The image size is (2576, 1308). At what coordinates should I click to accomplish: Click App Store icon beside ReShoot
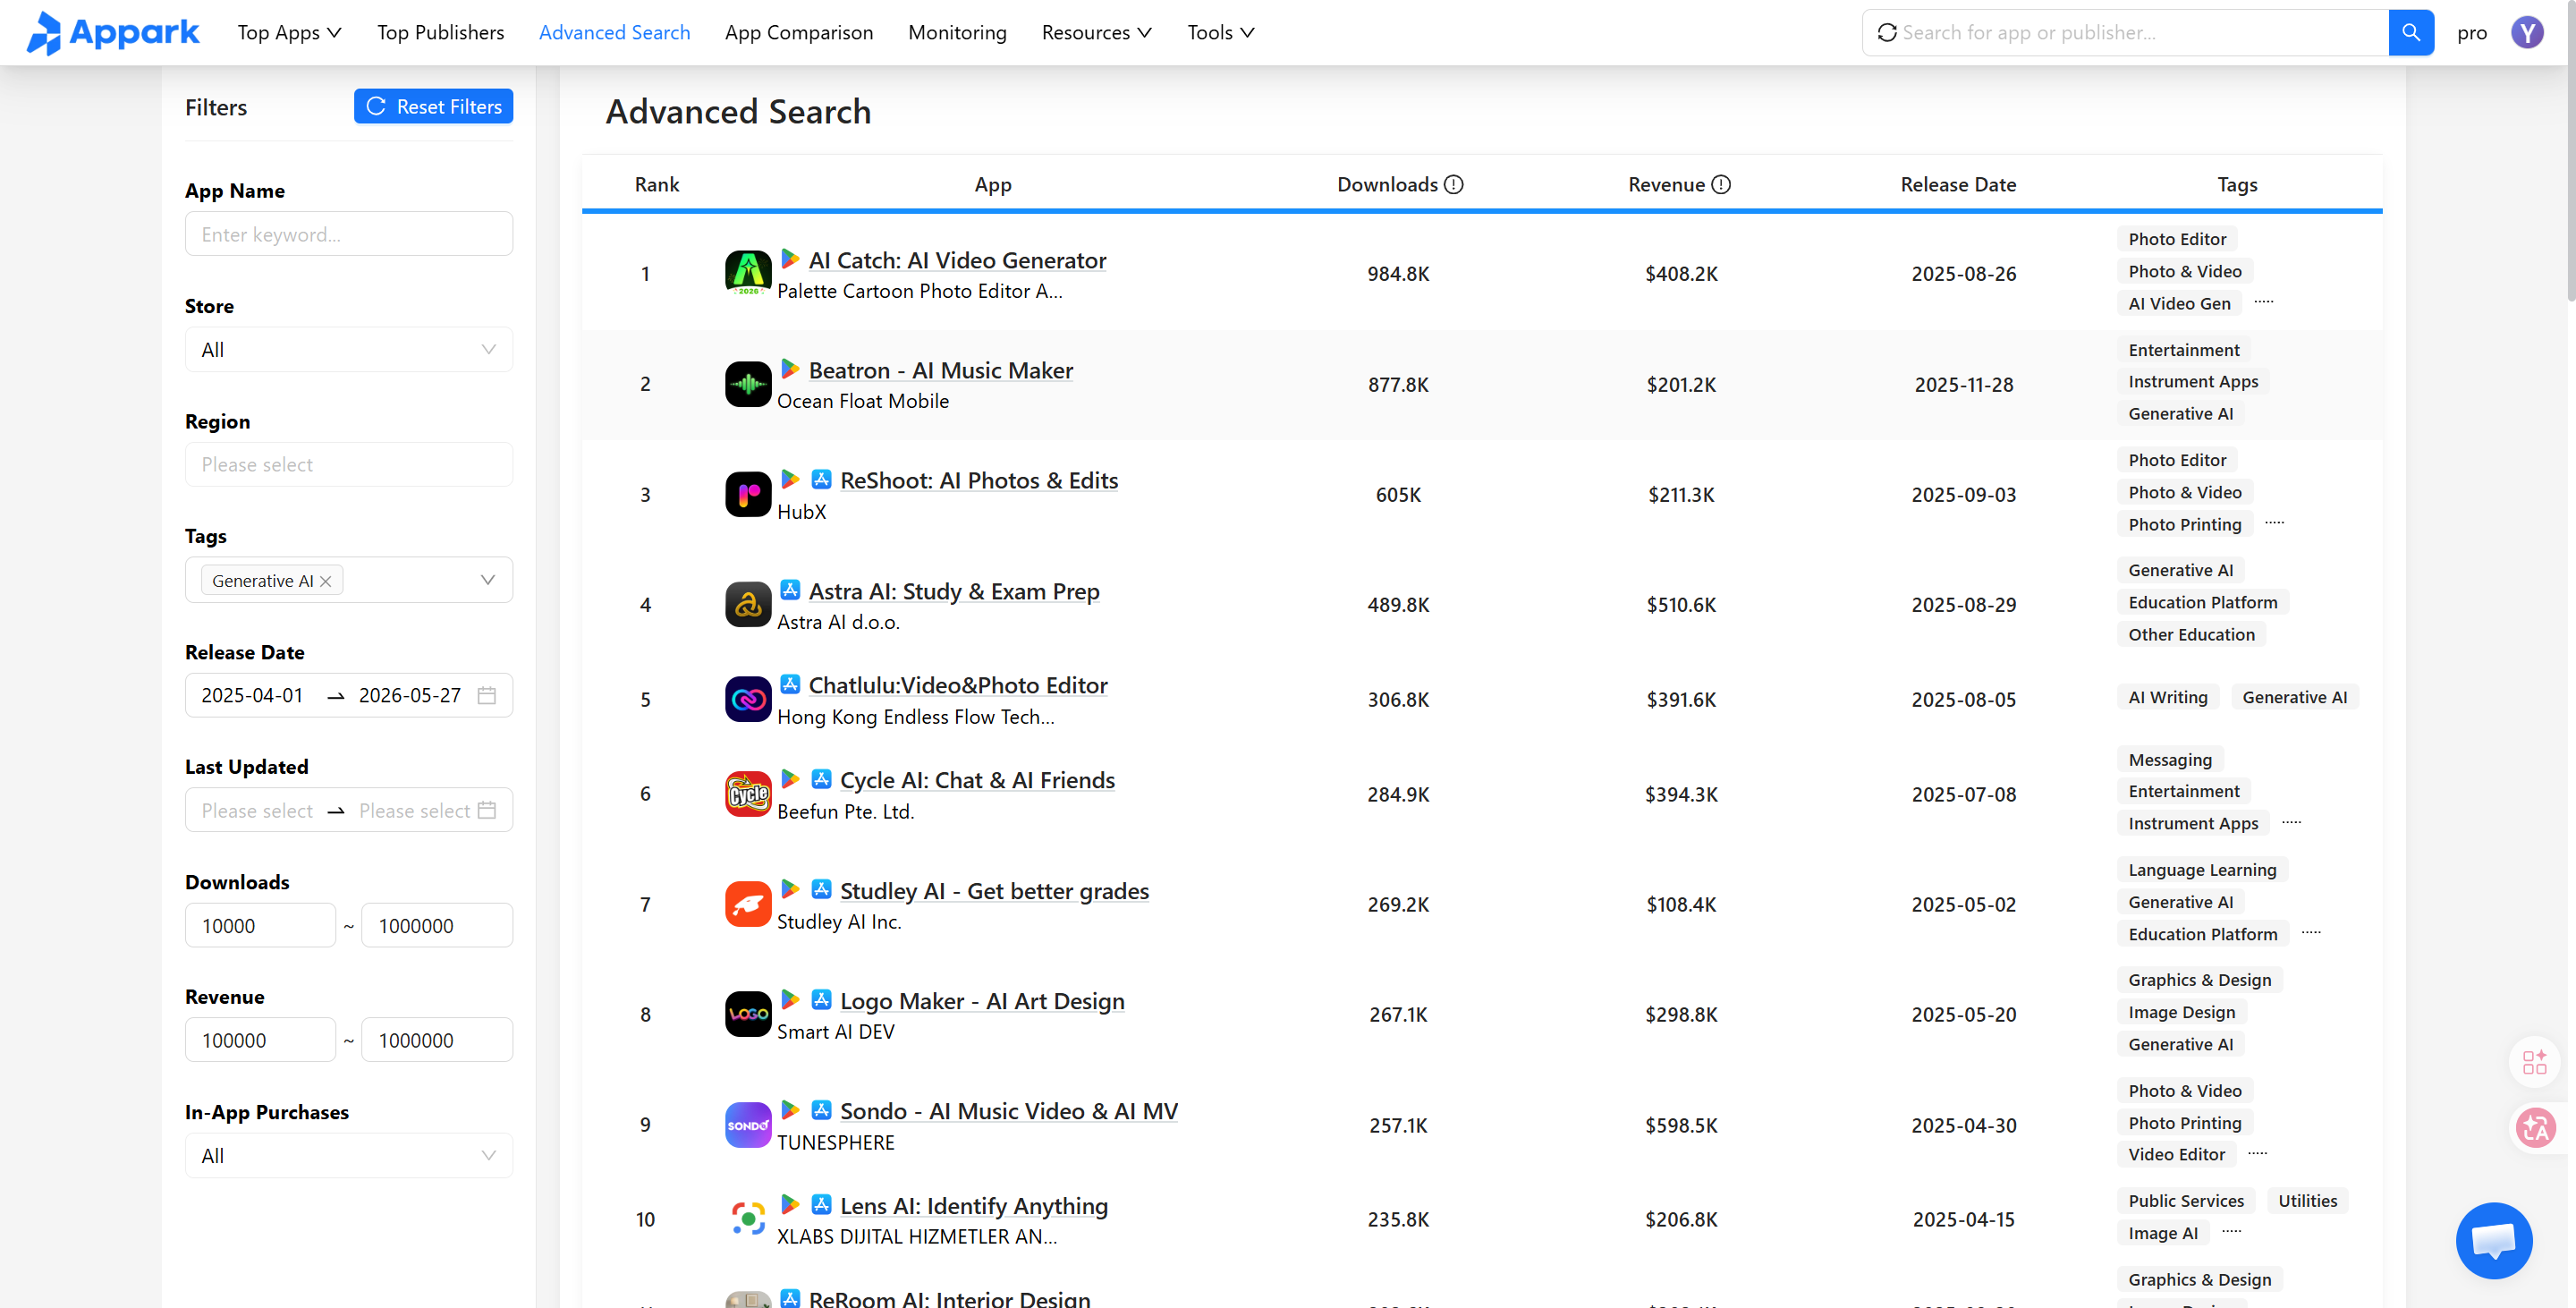[821, 480]
